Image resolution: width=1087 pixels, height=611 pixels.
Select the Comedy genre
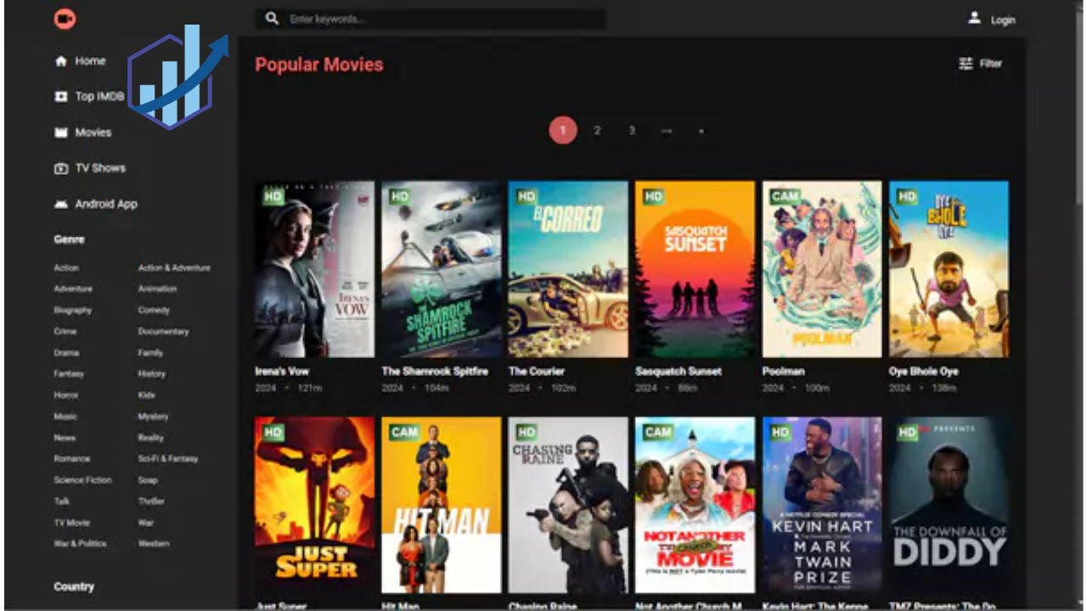coord(154,310)
